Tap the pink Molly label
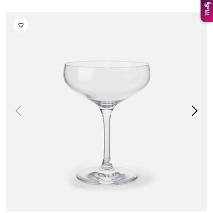The width and height of the screenshot is (213, 213). 207,11
